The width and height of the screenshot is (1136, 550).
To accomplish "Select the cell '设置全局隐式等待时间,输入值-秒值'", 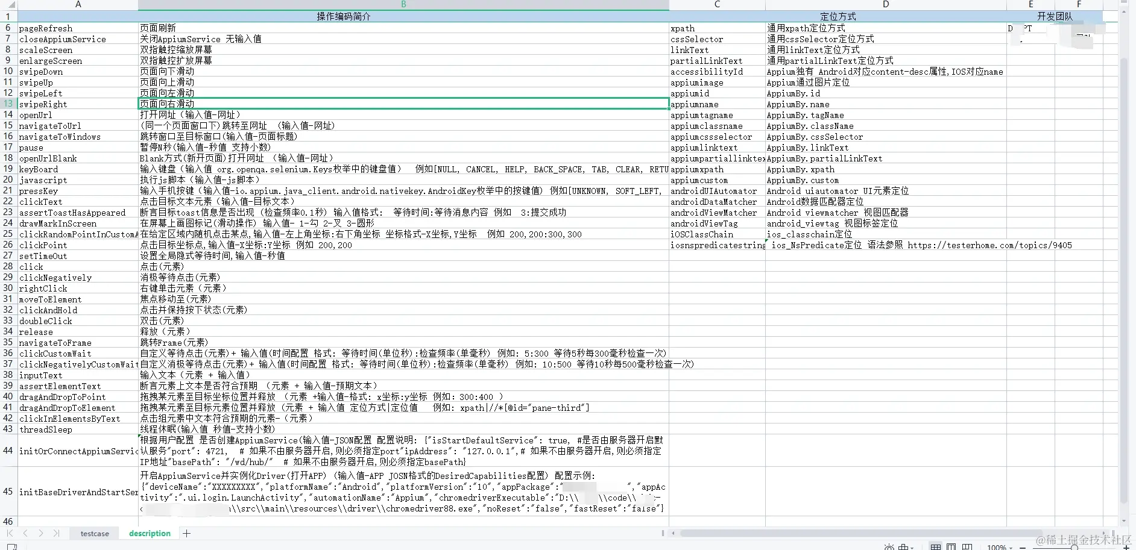I will click(x=403, y=255).
